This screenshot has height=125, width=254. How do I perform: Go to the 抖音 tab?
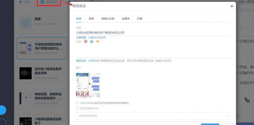click(x=140, y=19)
